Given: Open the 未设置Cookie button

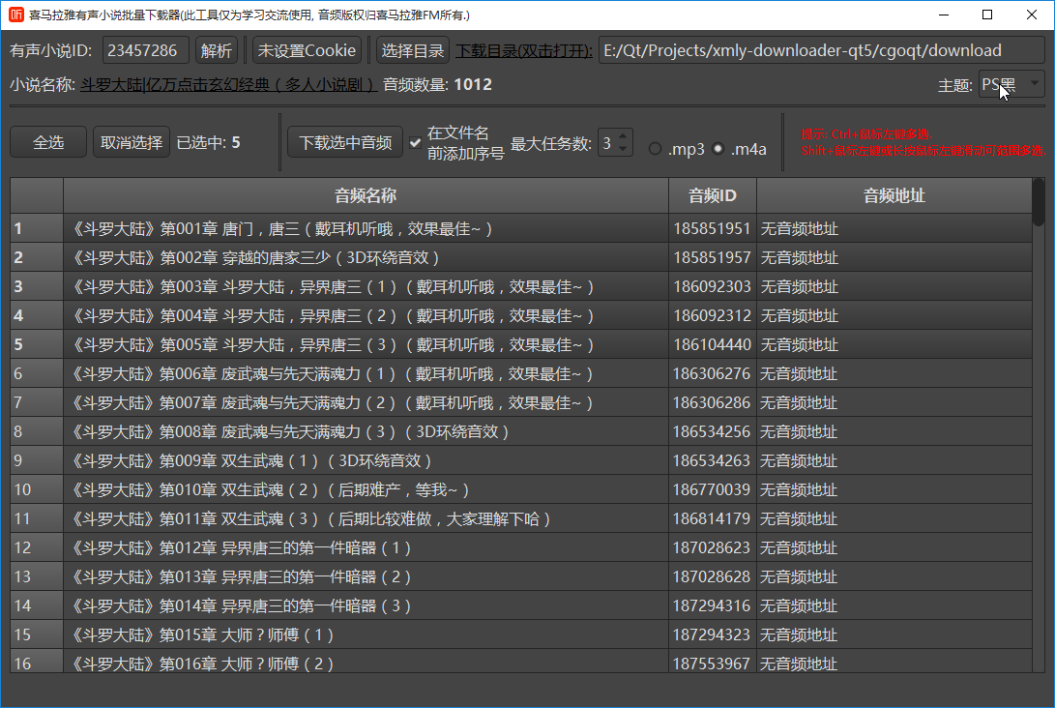Looking at the screenshot, I should (307, 50).
